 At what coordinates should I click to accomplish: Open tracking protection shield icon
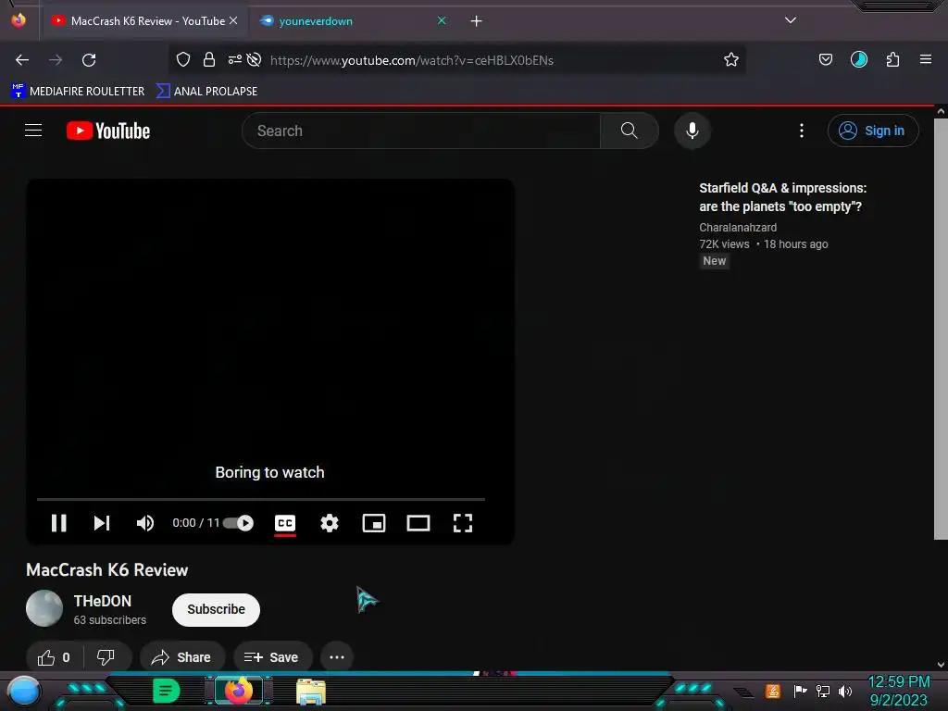click(x=183, y=59)
